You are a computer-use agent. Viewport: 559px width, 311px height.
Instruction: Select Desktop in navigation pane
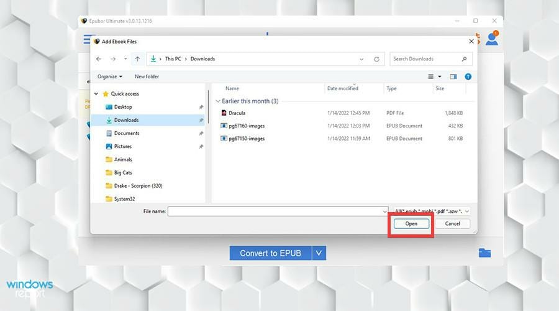click(x=123, y=107)
